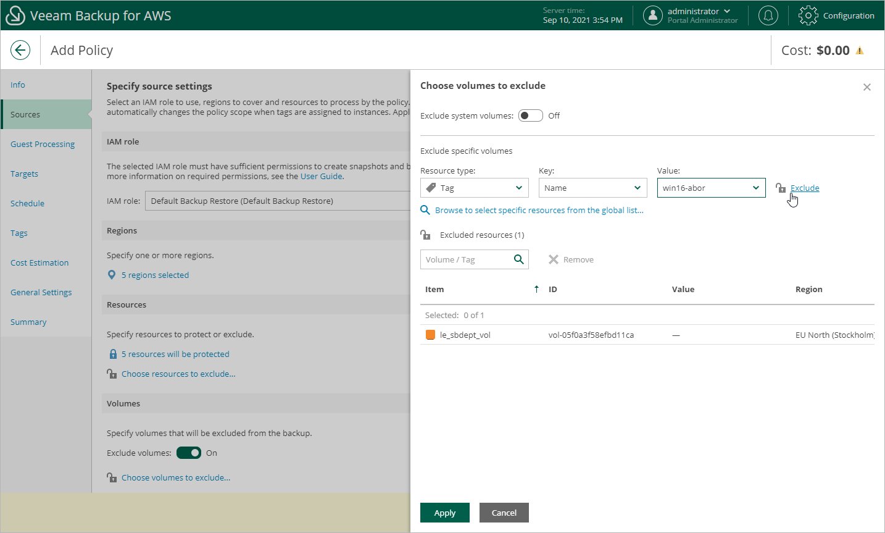Go back using the arrow icon
Image resolution: width=885 pixels, height=533 pixels.
point(20,50)
